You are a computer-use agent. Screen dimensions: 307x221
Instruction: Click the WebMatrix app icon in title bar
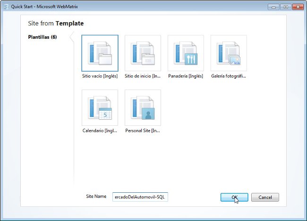(x=7, y=7)
